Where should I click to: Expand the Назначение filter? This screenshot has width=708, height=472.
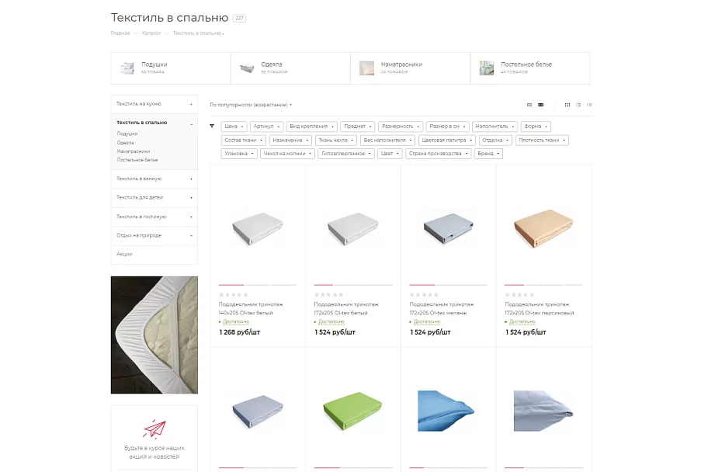(290, 140)
